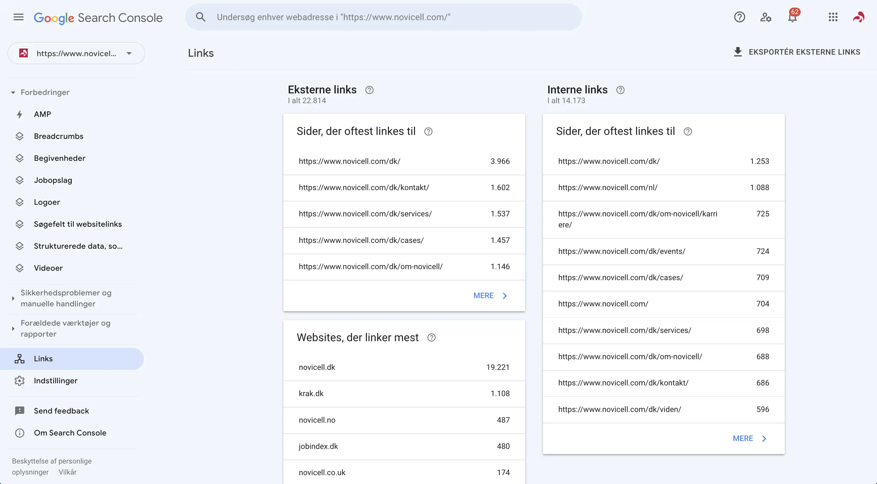Click the novicell property favicon

pos(24,53)
